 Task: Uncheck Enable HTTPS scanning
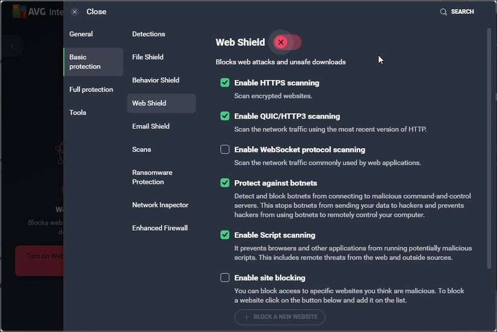(x=225, y=83)
